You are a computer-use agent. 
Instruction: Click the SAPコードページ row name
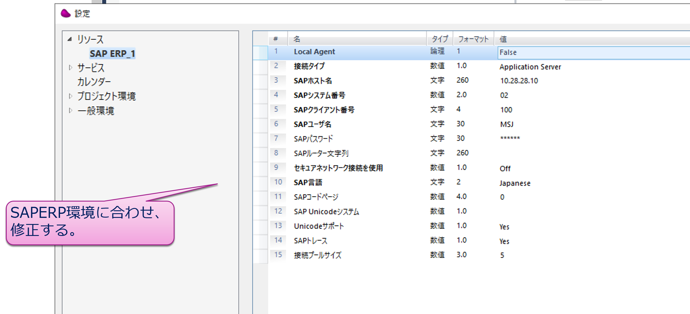316,197
